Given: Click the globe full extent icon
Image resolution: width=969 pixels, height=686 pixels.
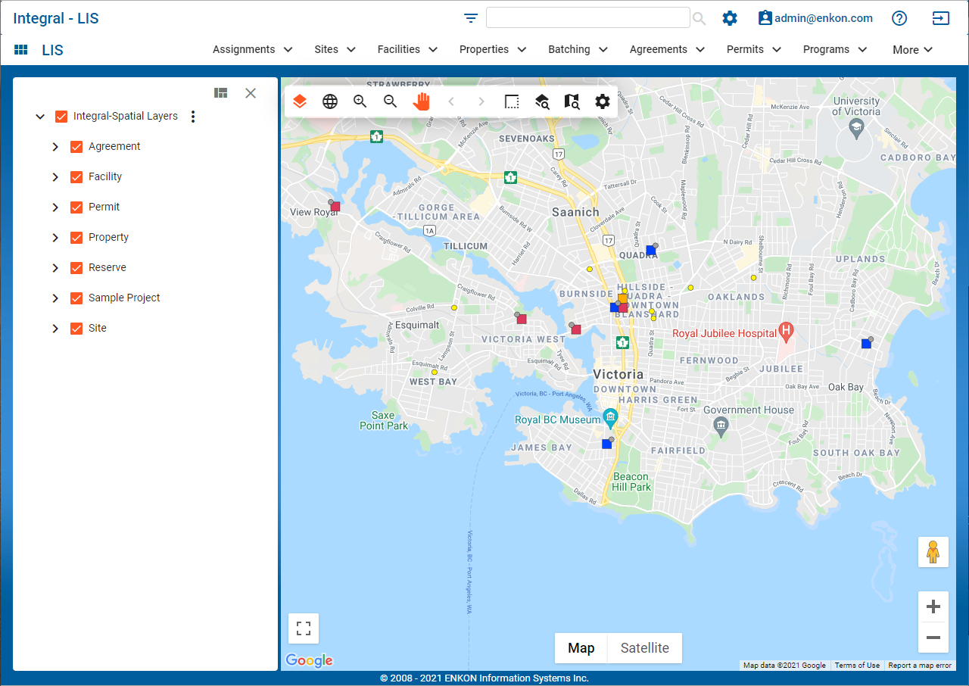Looking at the screenshot, I should 330,101.
